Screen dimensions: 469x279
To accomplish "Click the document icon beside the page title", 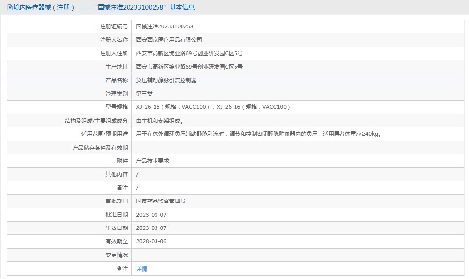I will (x=10, y=8).
